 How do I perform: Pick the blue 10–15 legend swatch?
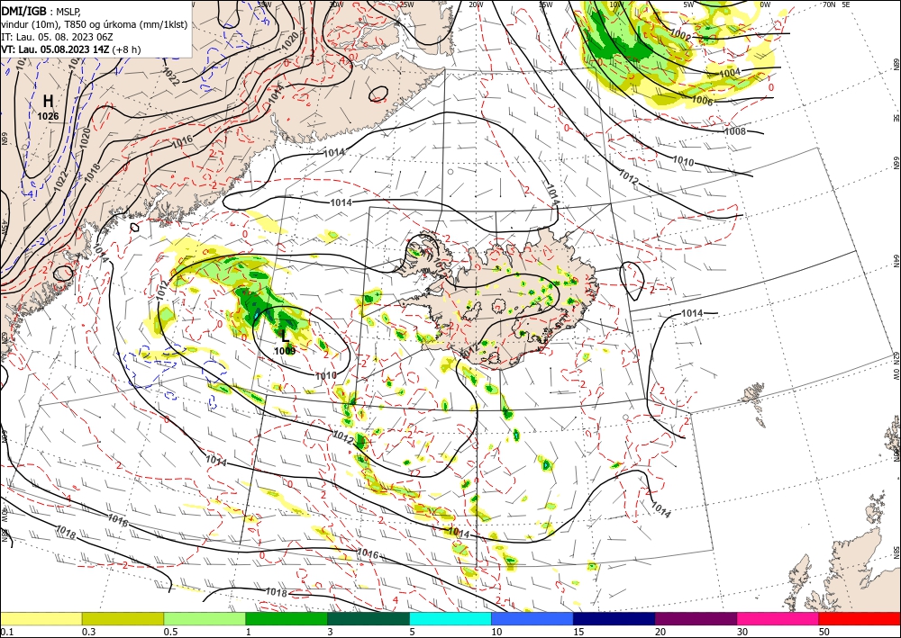pyautogui.click(x=532, y=618)
